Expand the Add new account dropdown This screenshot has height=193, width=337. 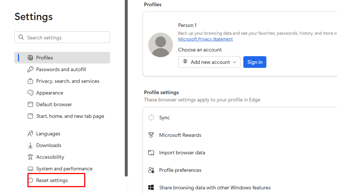point(209,62)
